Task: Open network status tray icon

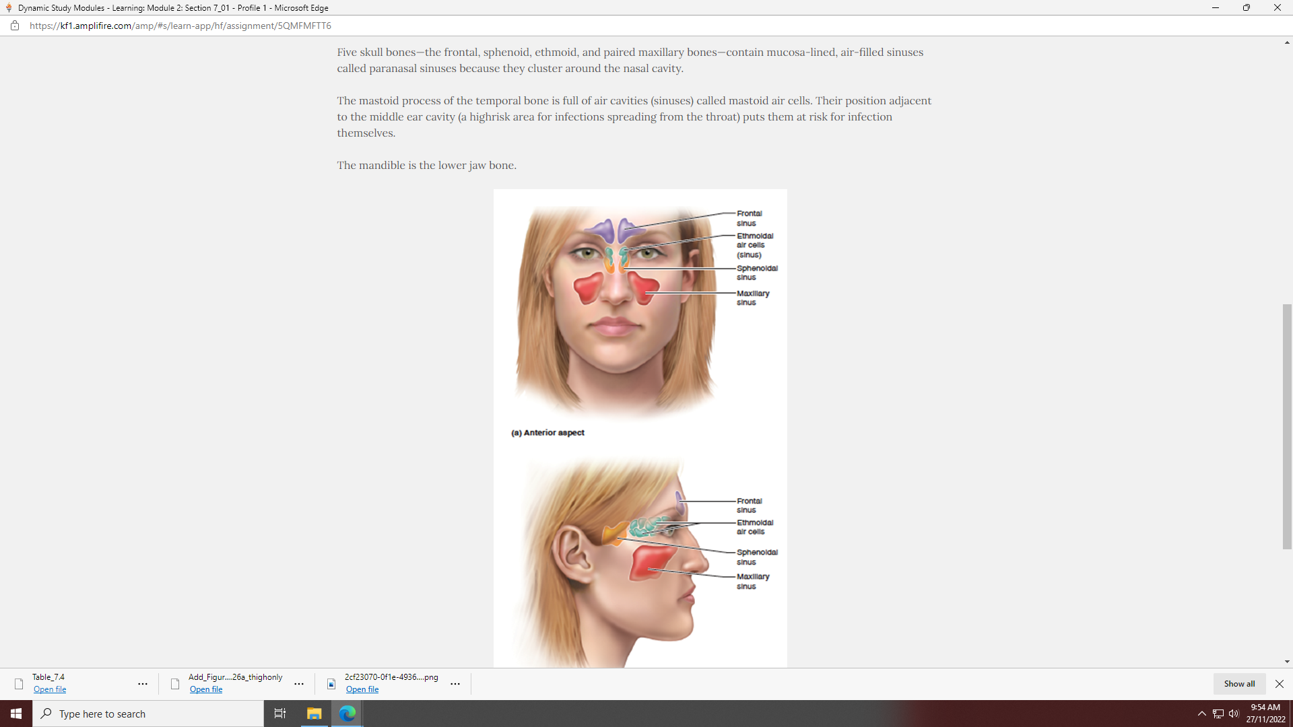Action: (1218, 714)
